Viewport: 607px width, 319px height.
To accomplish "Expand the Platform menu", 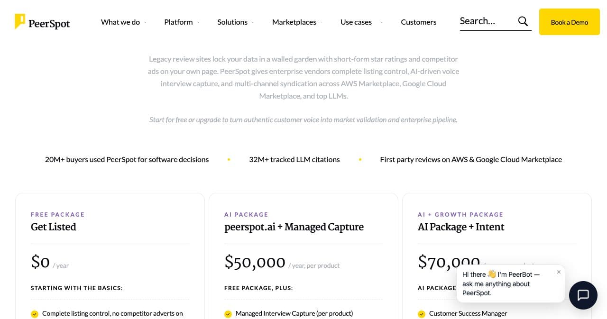I will click(x=178, y=22).
